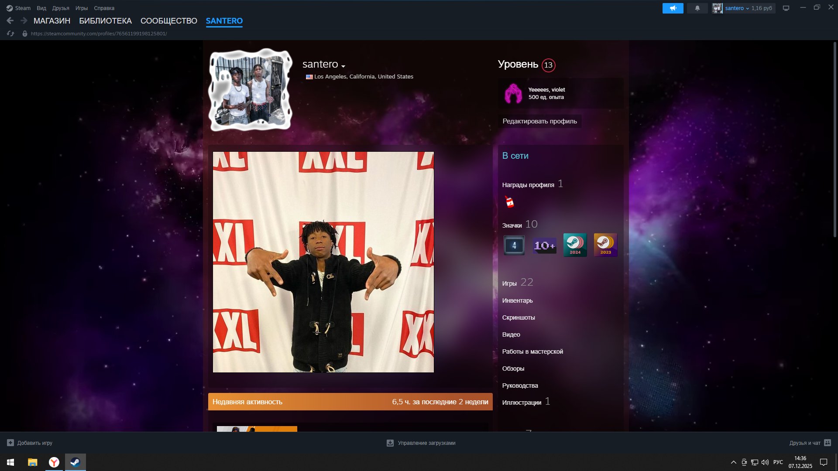The image size is (838, 471).
Task: Open Steam from the taskbar
Action: point(76,463)
